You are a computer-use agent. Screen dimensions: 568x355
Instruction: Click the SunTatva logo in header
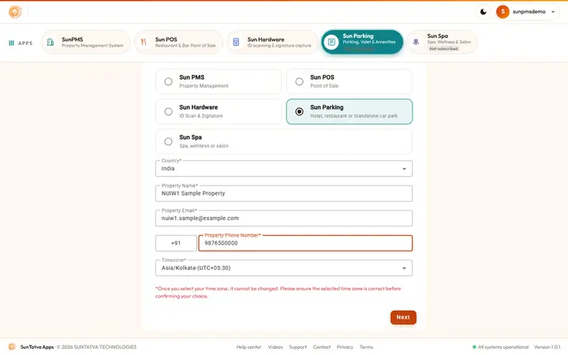pyautogui.click(x=15, y=12)
